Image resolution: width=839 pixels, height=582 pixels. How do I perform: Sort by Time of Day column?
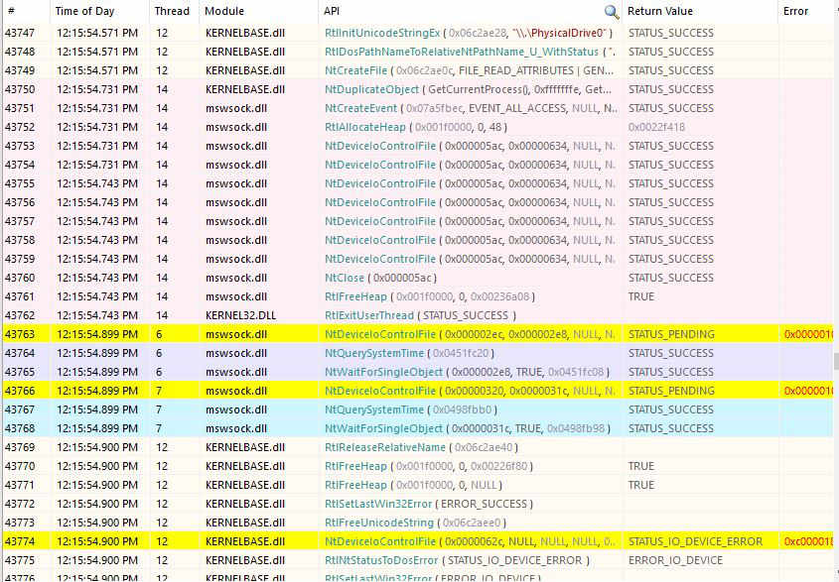click(x=86, y=12)
